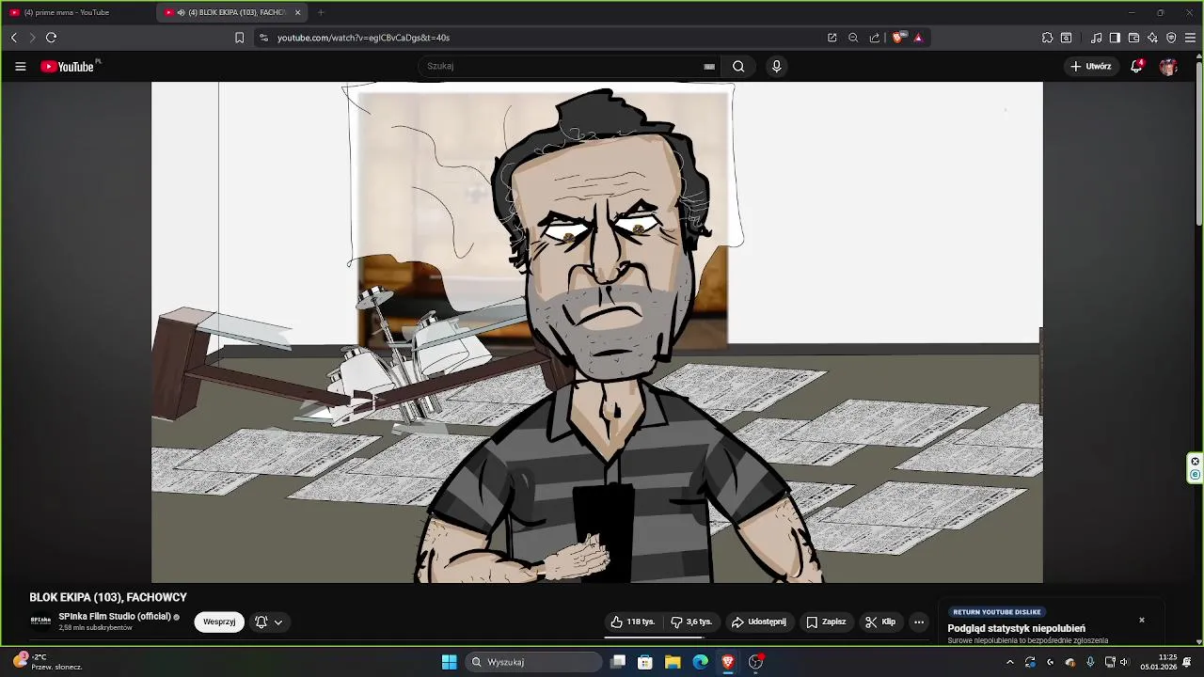Click the video player to pause playback
The width and height of the screenshot is (1204, 677).
[x=597, y=332]
